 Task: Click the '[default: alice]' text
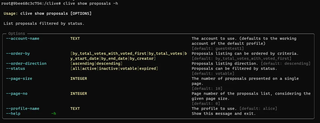258,109
